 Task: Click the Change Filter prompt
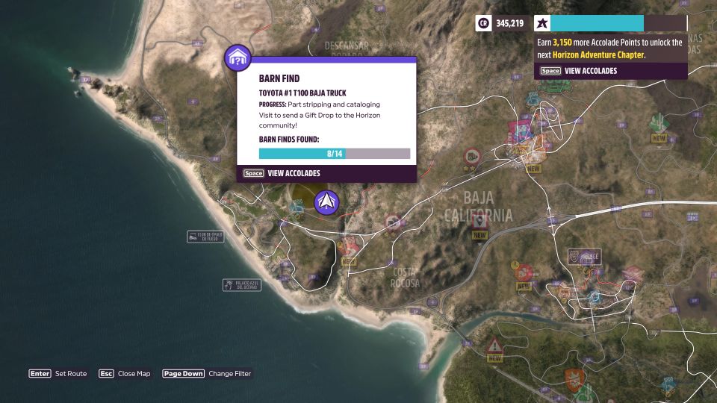[207, 373]
